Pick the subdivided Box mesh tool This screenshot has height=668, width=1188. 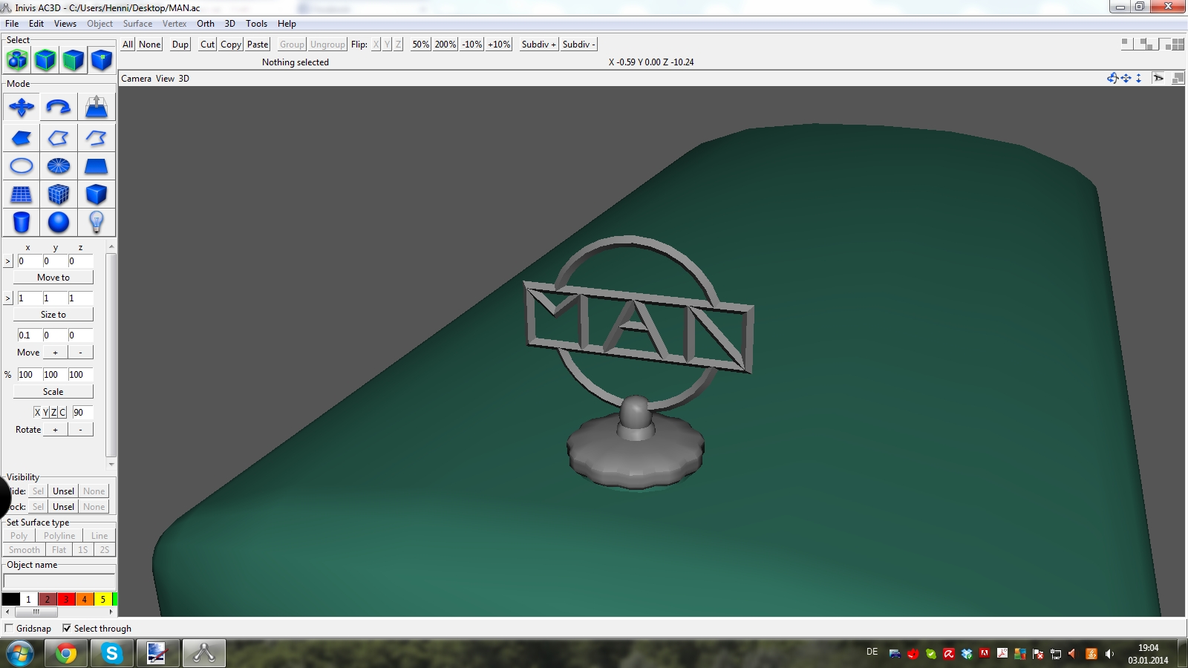(59, 194)
